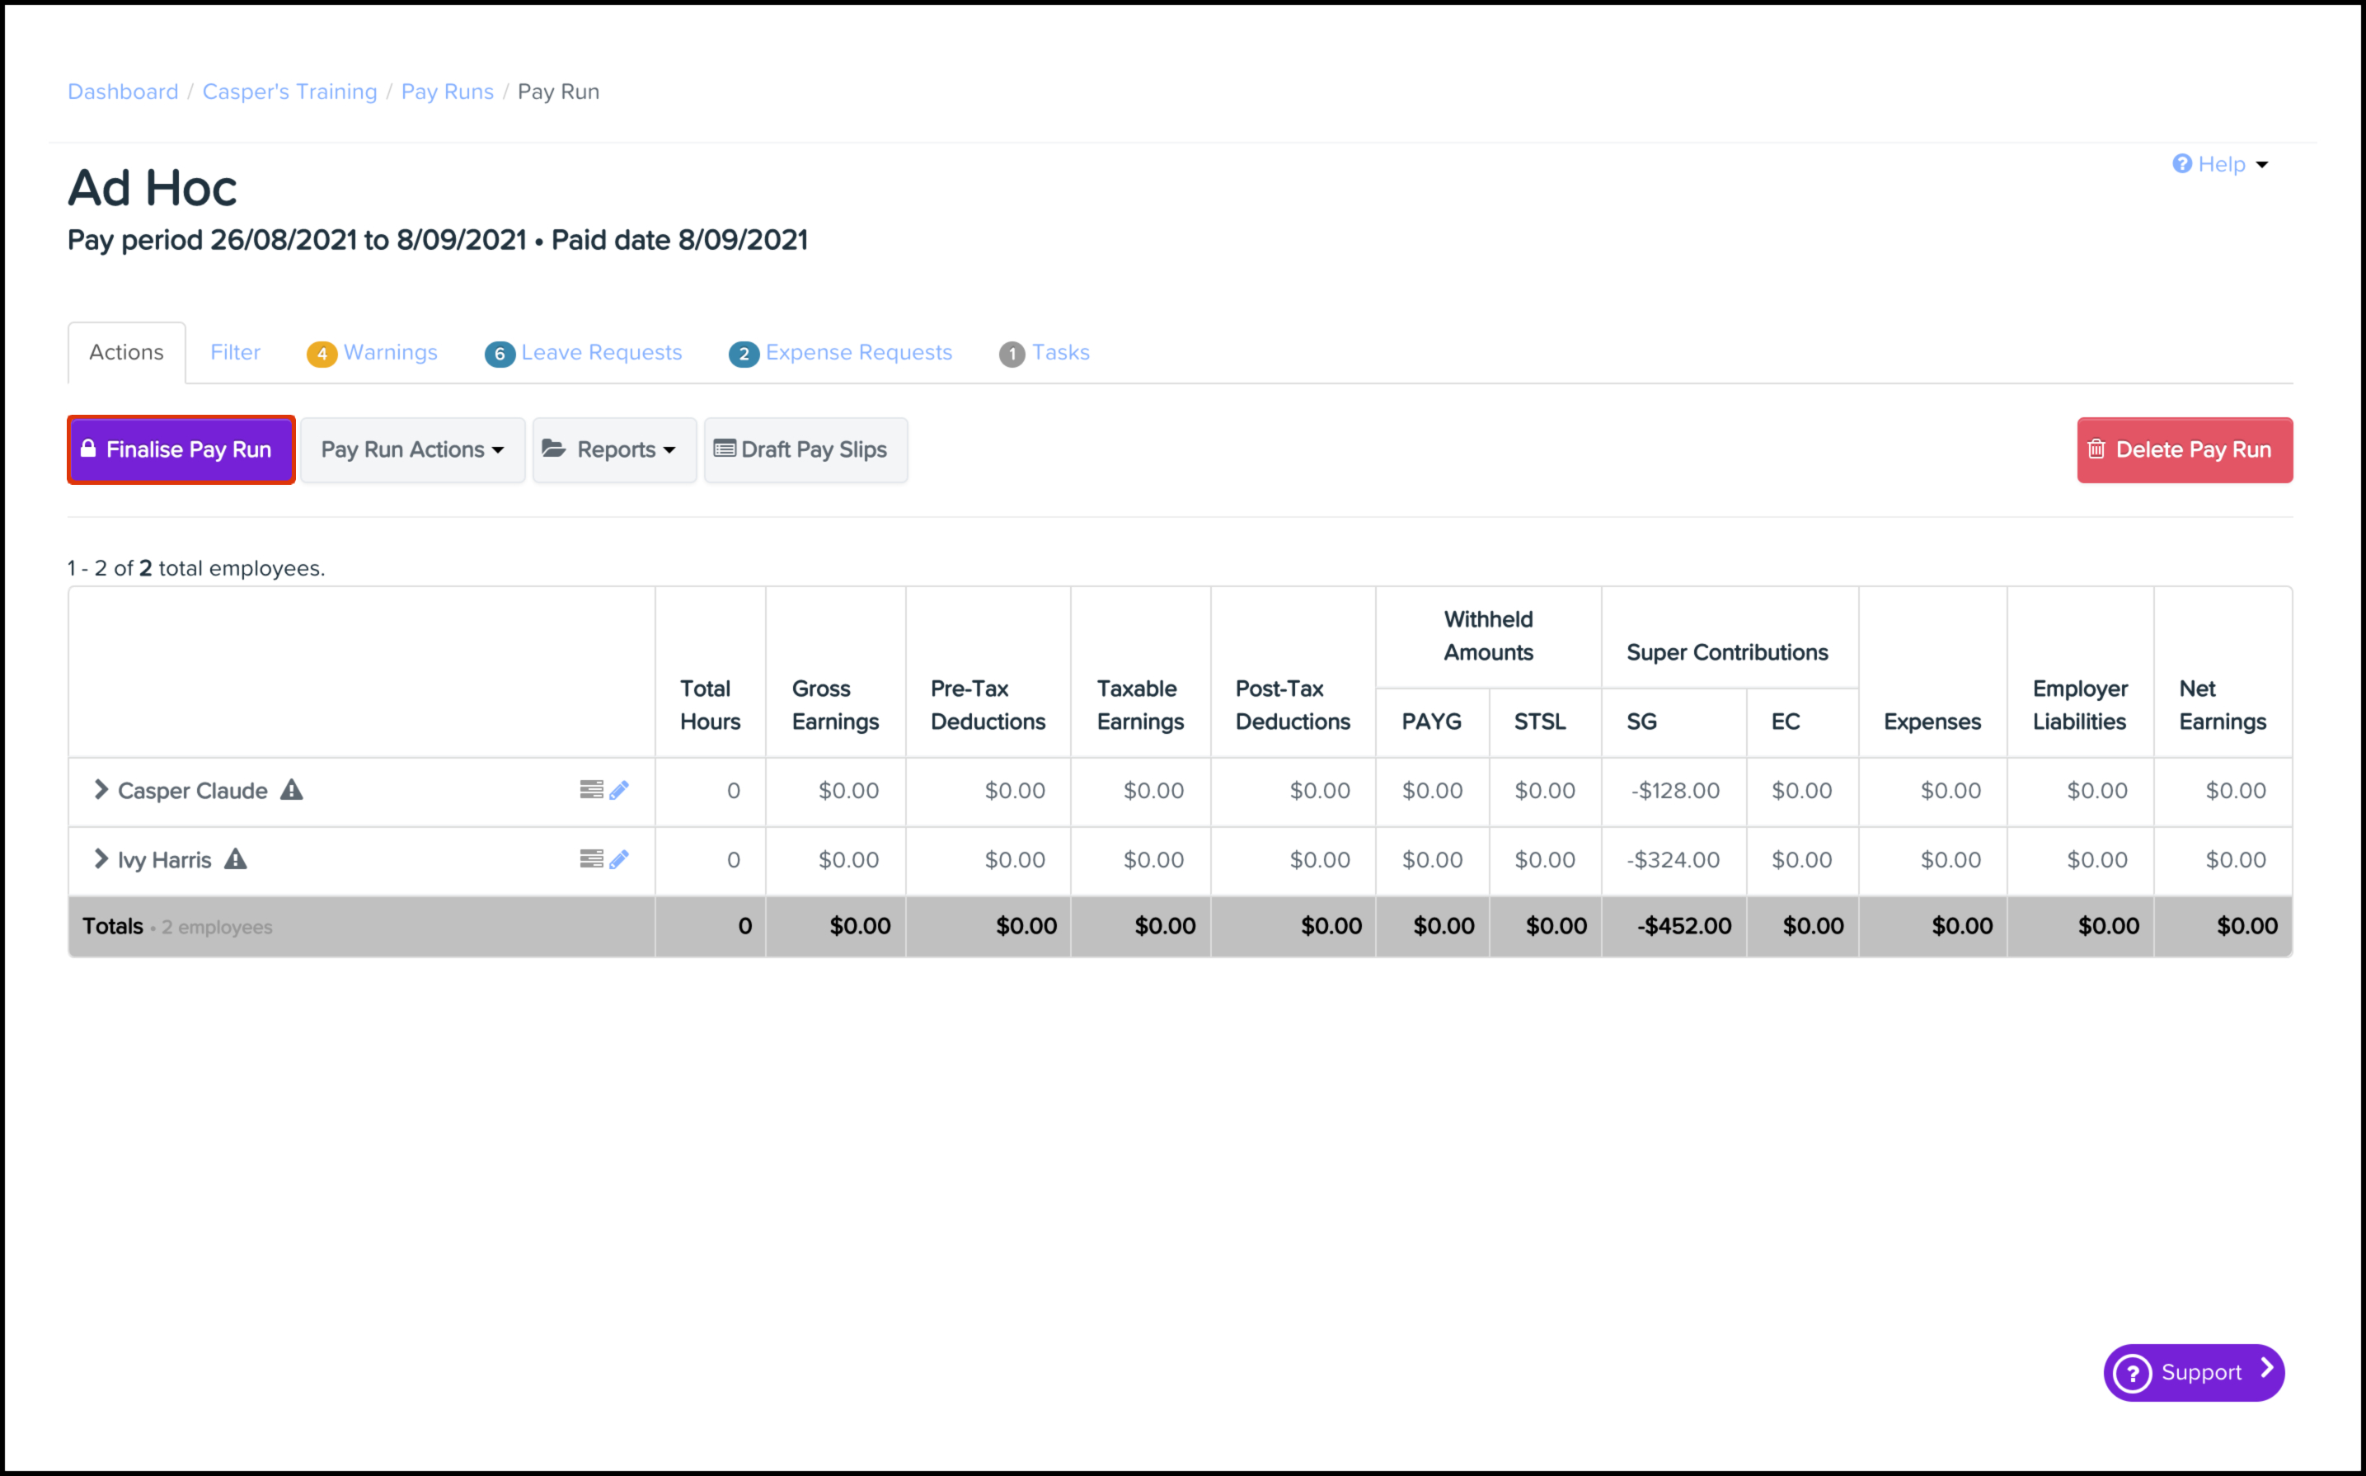The width and height of the screenshot is (2366, 1476).
Task: Open the Pay Run Actions dropdown
Action: (x=413, y=450)
